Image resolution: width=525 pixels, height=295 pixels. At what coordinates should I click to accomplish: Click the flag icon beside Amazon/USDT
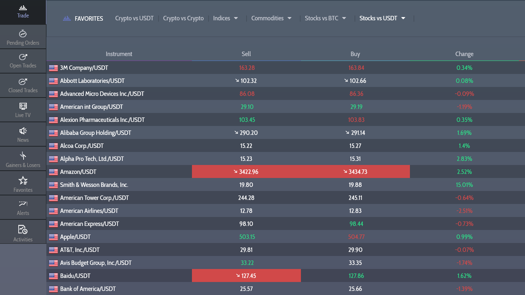(x=53, y=172)
